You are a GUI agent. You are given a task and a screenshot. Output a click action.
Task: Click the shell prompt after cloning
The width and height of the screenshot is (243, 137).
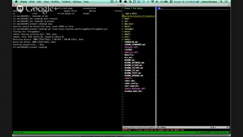[x=30, y=47]
